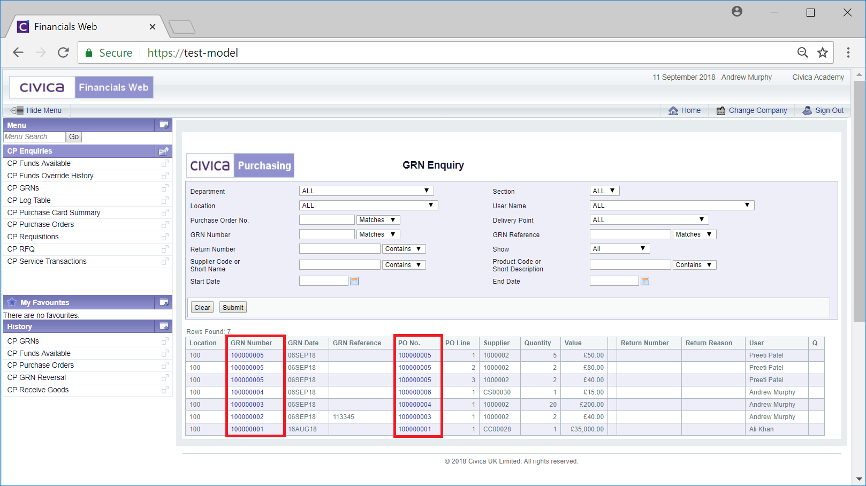Open the CP Requisitions menu item
Image resolution: width=866 pixels, height=486 pixels.
[x=33, y=237]
